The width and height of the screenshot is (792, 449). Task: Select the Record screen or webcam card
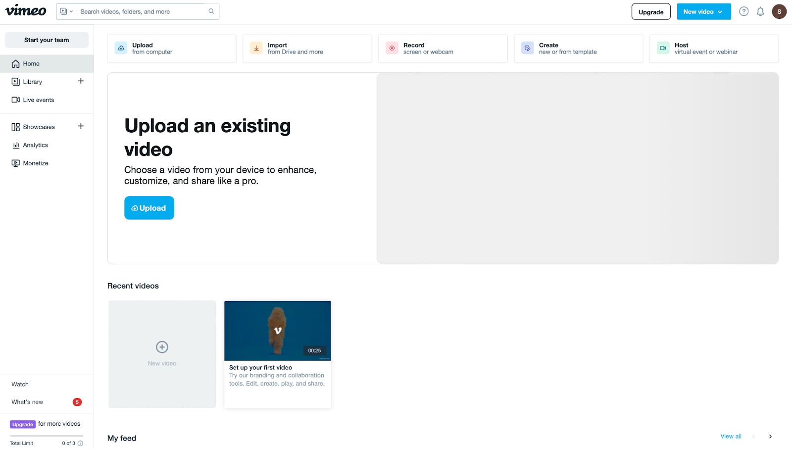pyautogui.click(x=443, y=49)
